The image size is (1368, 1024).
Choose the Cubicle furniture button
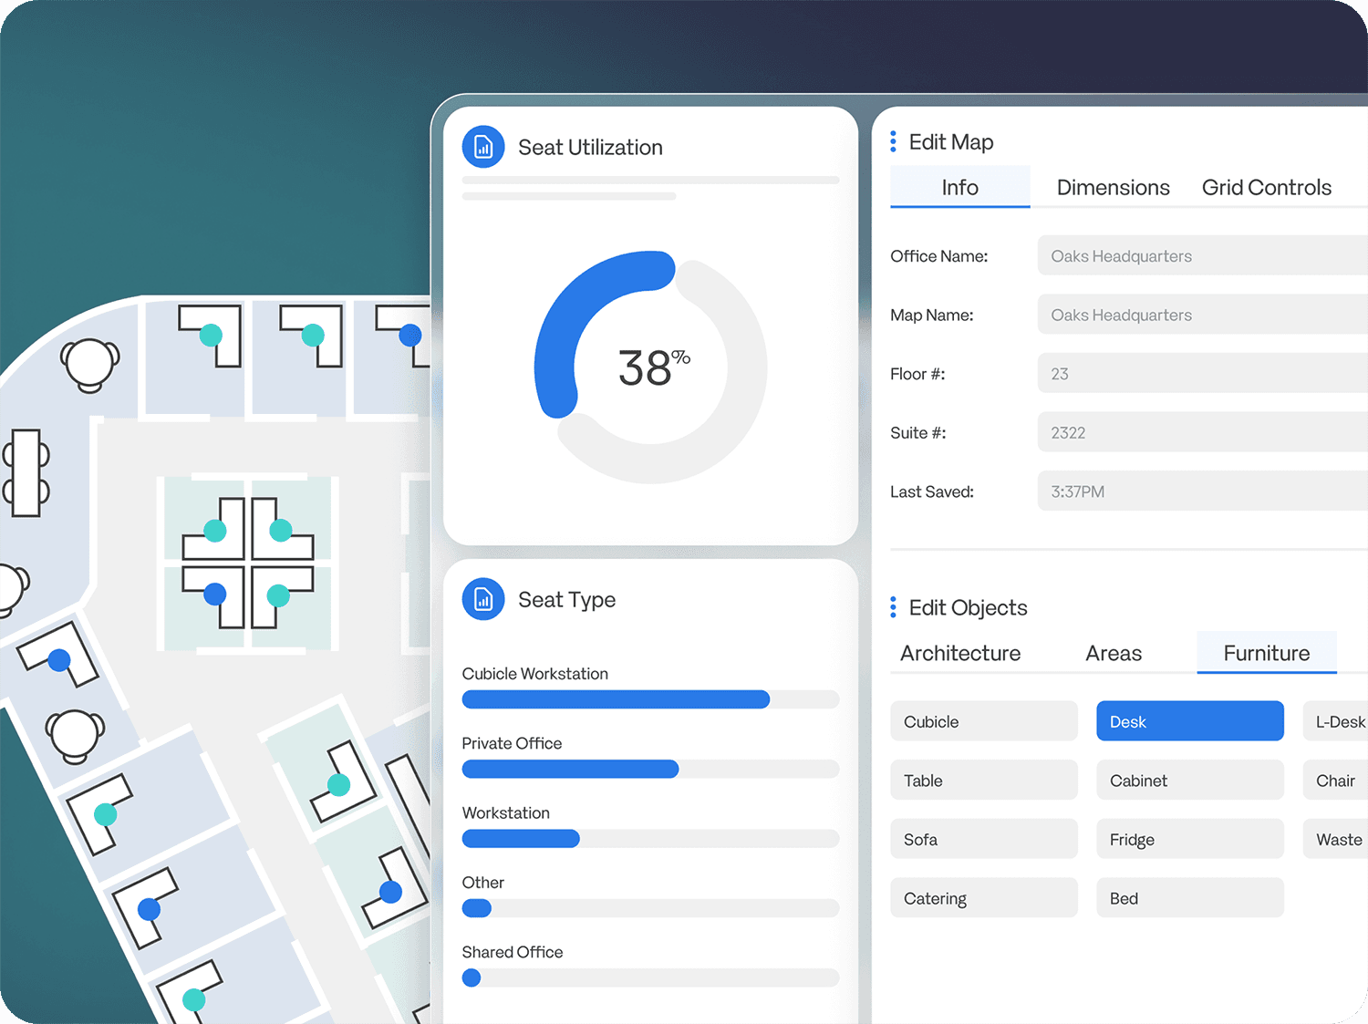[984, 721]
